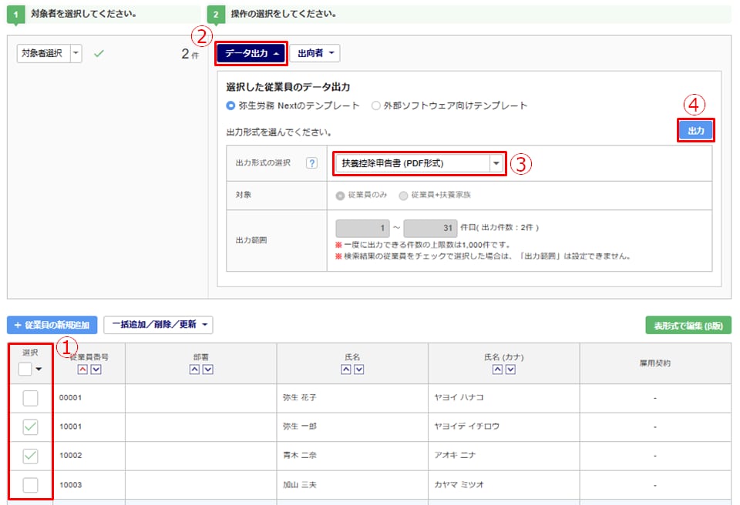740x505 pixels.
Task: Click 従業員の新規追加 button
Action: (x=52, y=325)
